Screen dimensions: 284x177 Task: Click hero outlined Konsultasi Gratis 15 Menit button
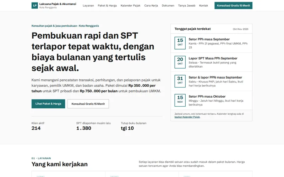[88, 104]
